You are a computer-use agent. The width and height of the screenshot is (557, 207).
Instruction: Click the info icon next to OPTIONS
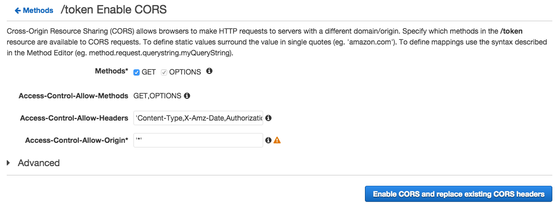coord(209,71)
